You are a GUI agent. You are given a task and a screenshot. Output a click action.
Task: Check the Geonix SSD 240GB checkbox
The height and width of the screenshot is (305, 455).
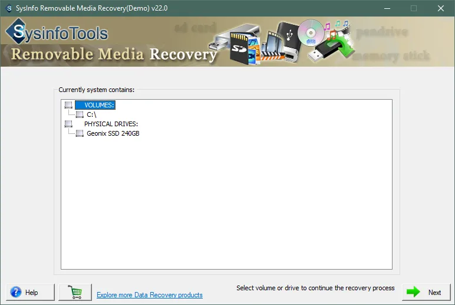point(80,133)
